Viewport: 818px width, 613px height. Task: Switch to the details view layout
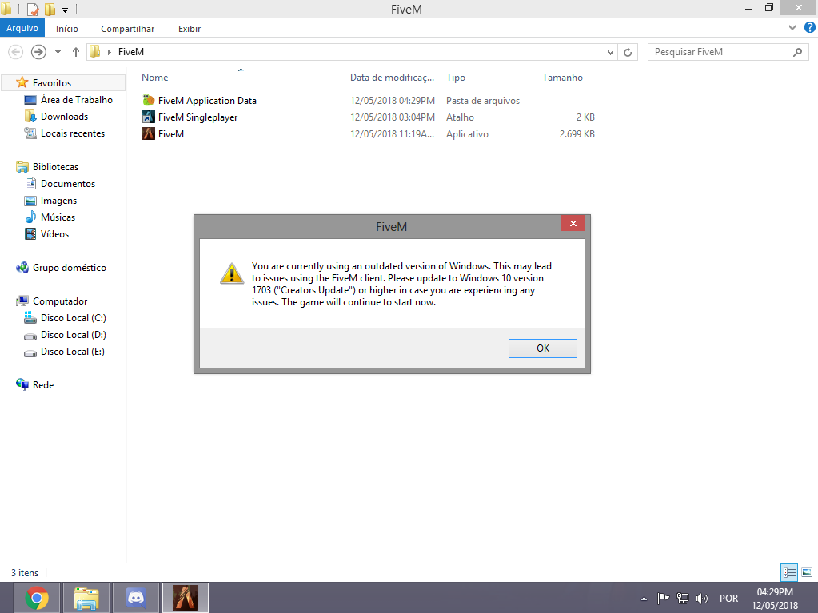pos(789,572)
